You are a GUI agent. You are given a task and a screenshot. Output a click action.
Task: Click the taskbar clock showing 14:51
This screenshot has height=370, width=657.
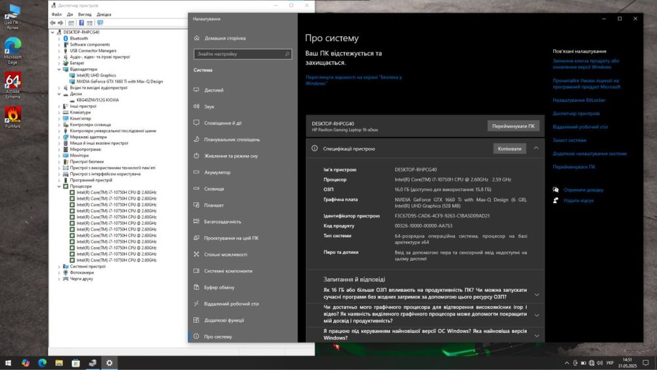point(627,363)
